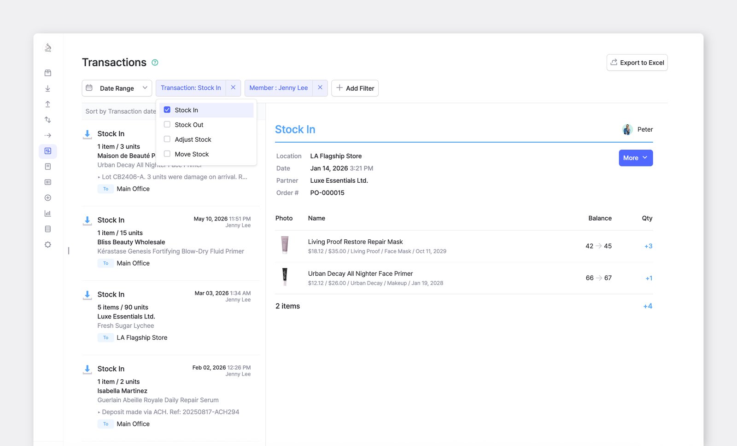Open the Move Stock arrow icon

pos(47,135)
